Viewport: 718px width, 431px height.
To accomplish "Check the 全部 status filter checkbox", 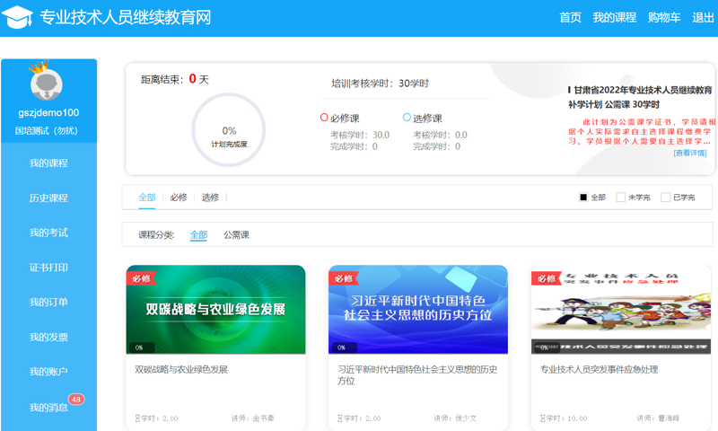I will pos(583,198).
